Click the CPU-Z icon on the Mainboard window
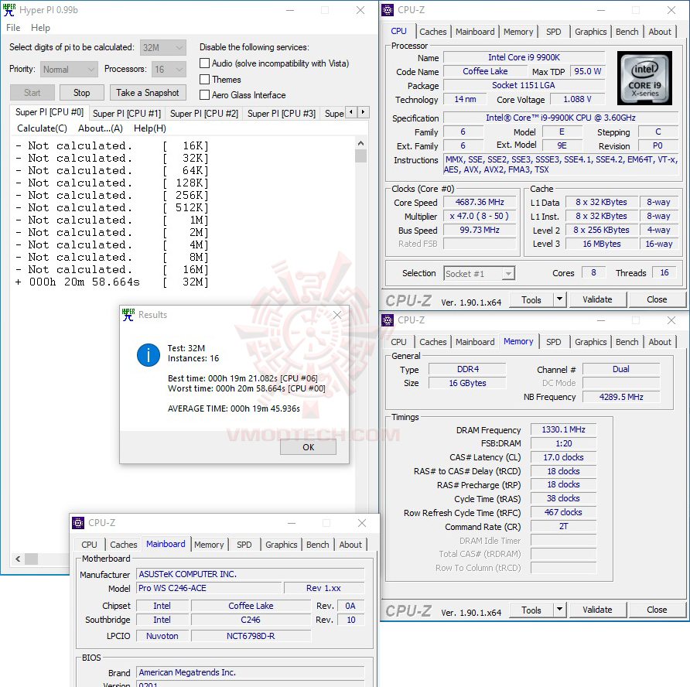 (78, 523)
